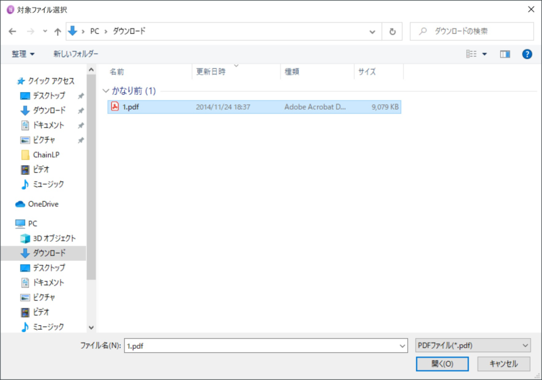The width and height of the screenshot is (542, 380).
Task: Open ピクチャ under PC
Action: point(43,297)
